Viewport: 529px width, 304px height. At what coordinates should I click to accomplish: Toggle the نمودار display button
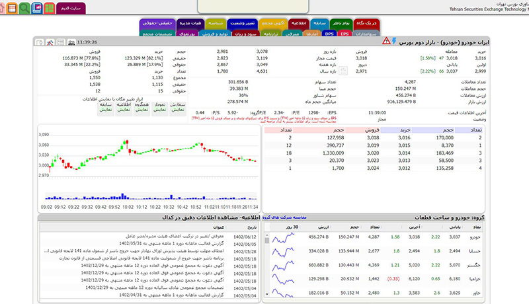click(159, 109)
